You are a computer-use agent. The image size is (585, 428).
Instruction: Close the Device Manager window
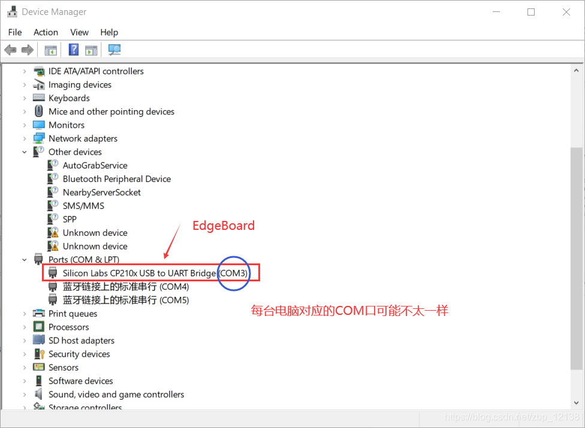click(x=566, y=12)
